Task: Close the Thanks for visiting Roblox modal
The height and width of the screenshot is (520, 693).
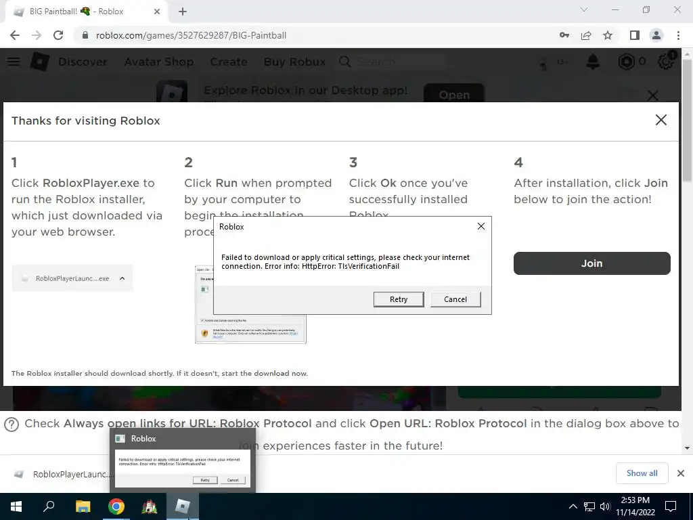Action: (661, 120)
